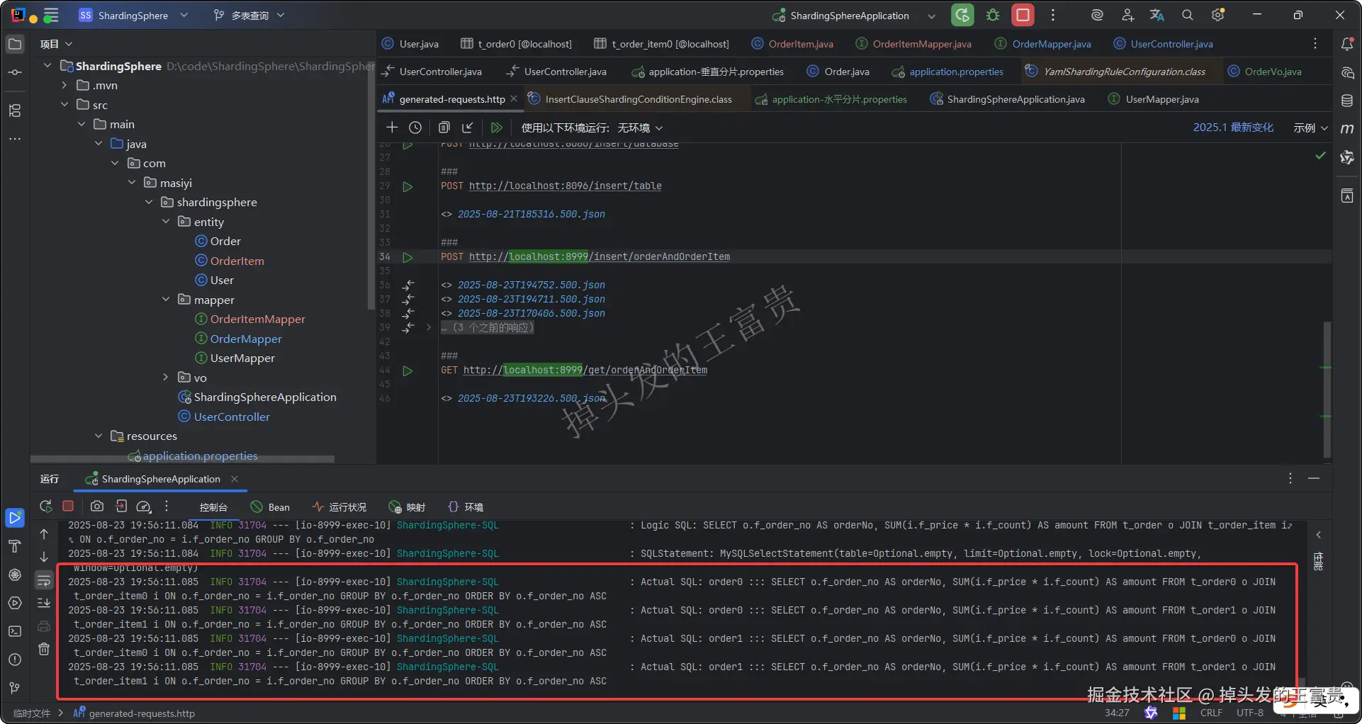Viewport: 1362px width, 724px height.
Task: Open the Structure tool window
Action: click(x=15, y=111)
